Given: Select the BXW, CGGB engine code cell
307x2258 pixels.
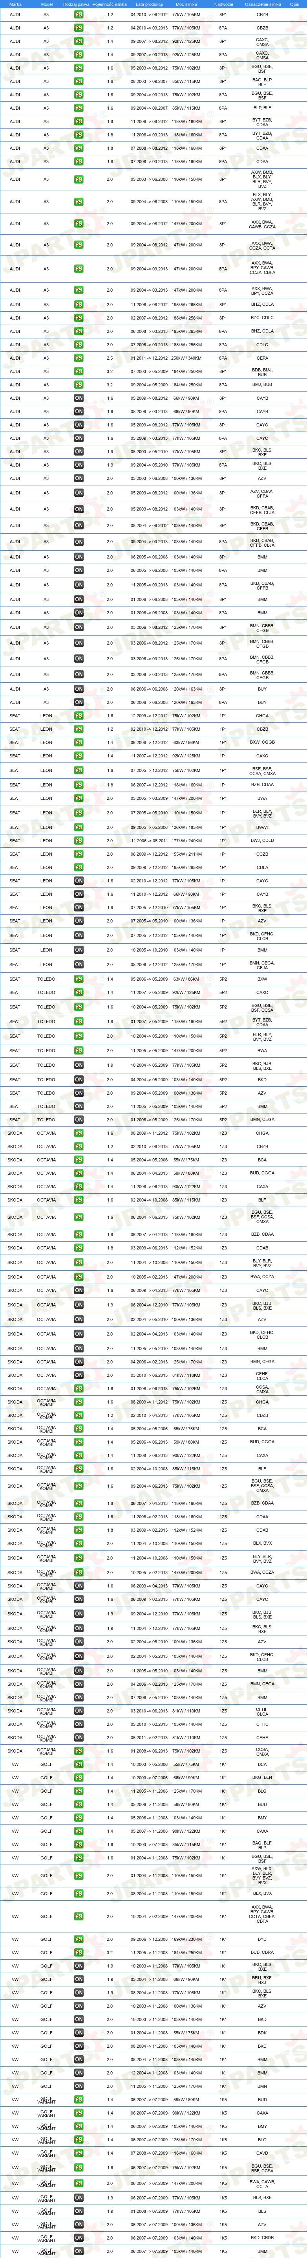Looking at the screenshot, I should coord(262,742).
